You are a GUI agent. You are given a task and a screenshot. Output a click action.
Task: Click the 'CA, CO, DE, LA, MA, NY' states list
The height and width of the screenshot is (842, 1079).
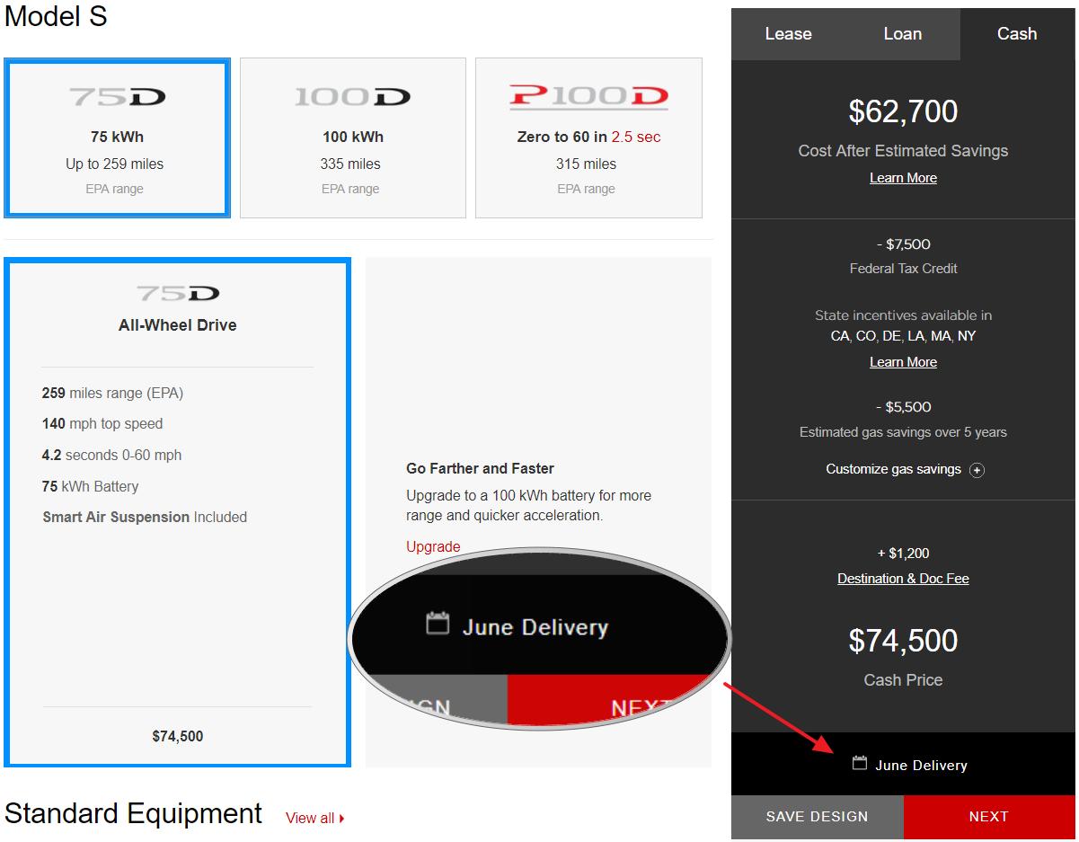point(903,336)
